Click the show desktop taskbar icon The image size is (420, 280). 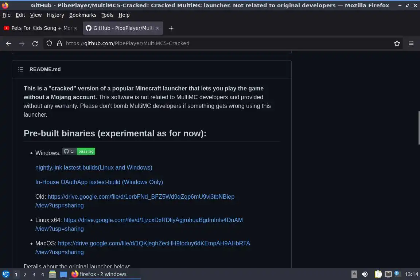[63, 275]
